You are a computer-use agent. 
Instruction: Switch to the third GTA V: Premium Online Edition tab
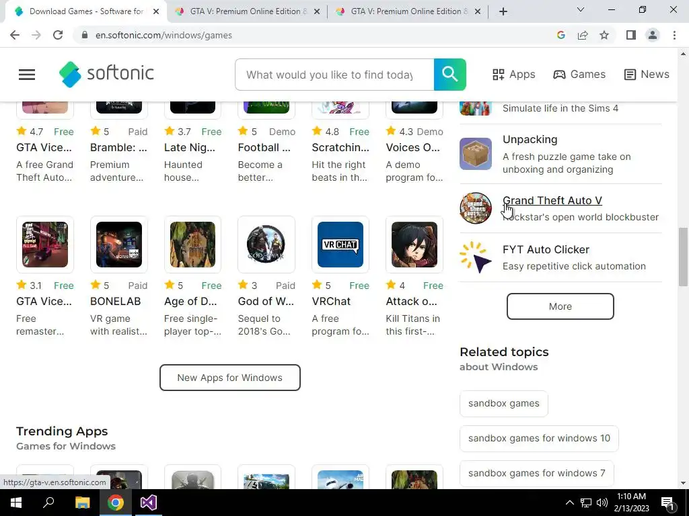tap(408, 11)
